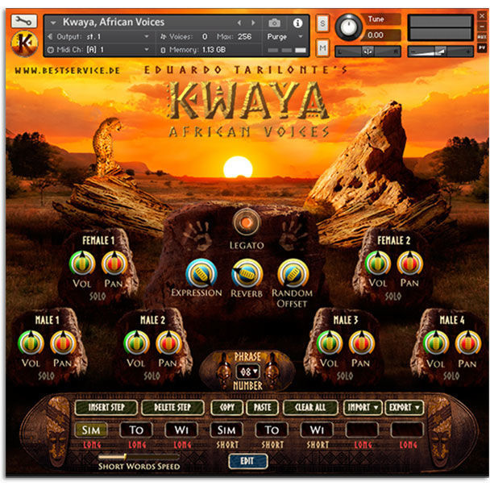Open the Purge dropdown menu
The height and width of the screenshot is (490, 490).
pyautogui.click(x=284, y=37)
